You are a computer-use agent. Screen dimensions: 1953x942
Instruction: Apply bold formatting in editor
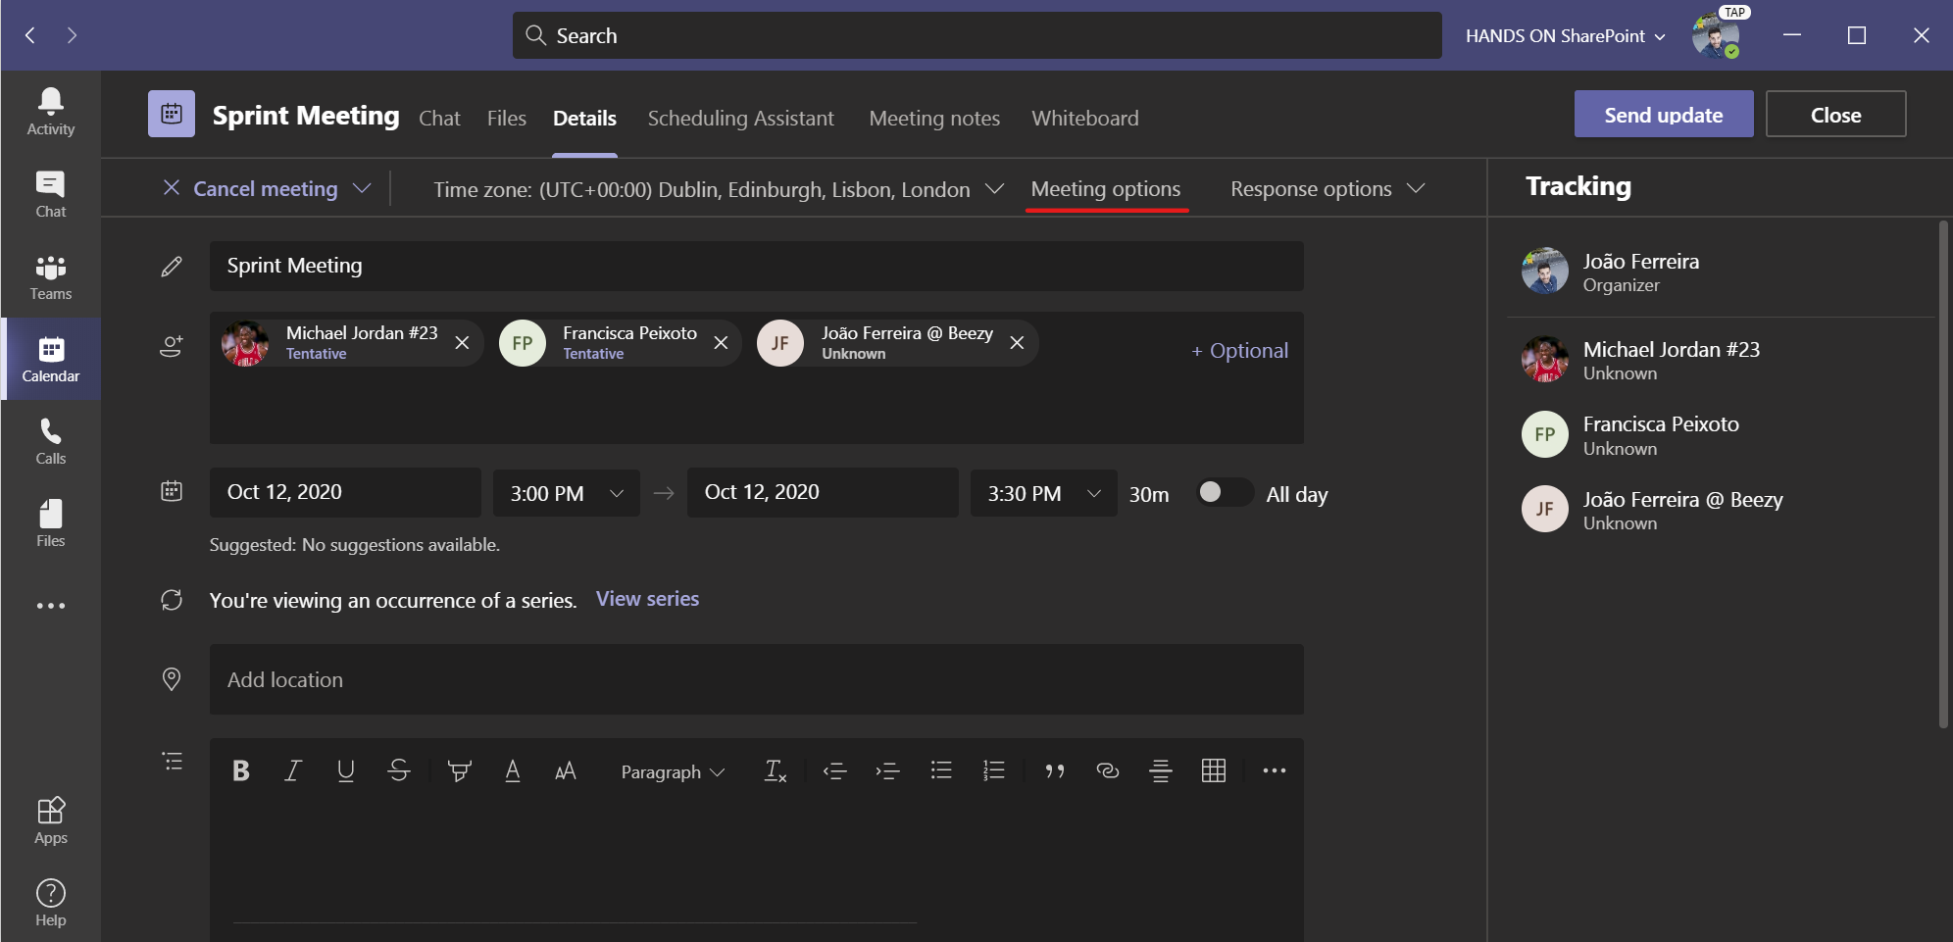pyautogui.click(x=240, y=771)
